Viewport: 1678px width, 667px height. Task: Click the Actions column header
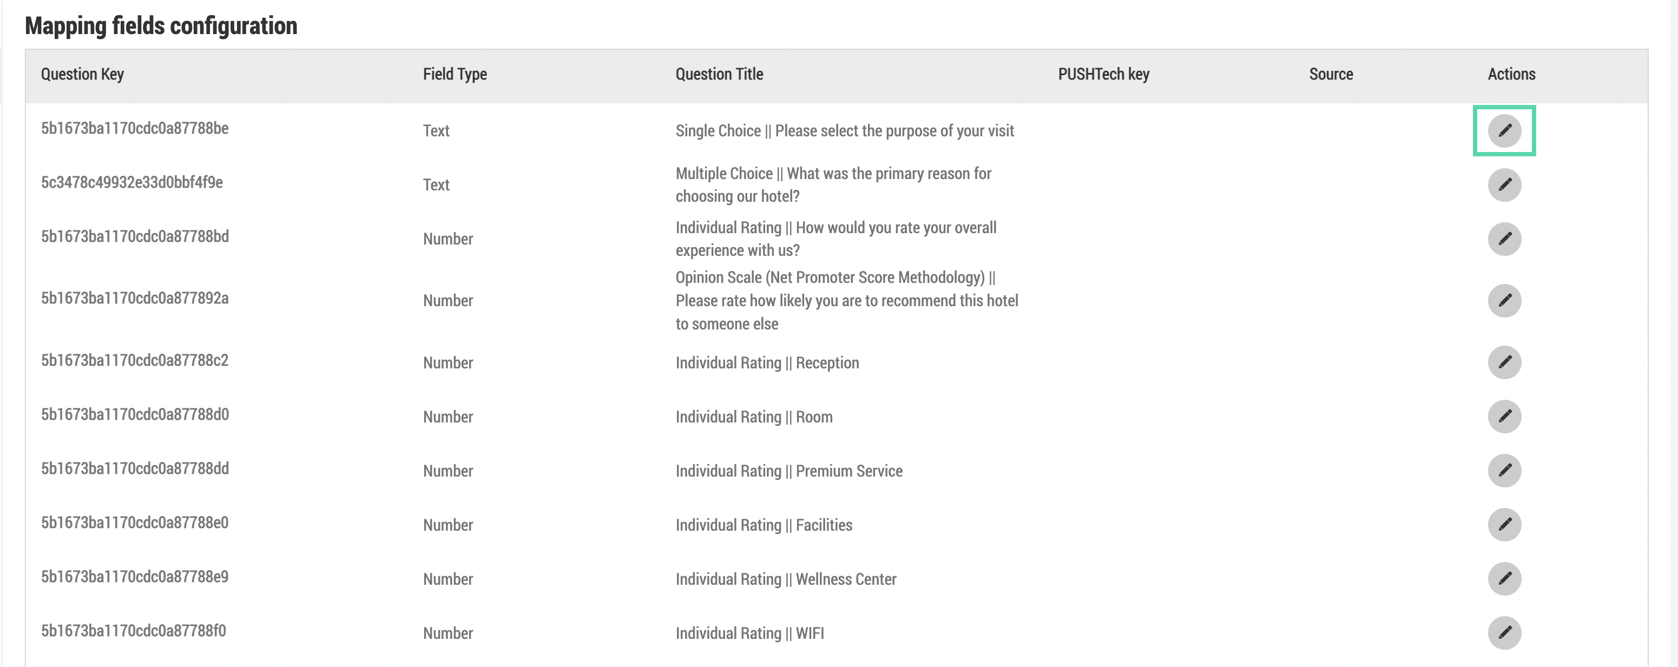tap(1511, 74)
